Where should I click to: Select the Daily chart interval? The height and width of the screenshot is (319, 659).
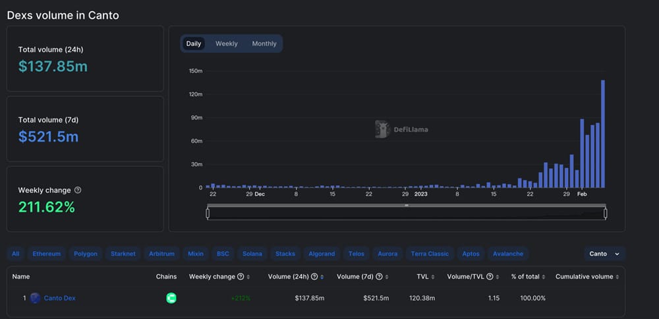click(x=193, y=43)
